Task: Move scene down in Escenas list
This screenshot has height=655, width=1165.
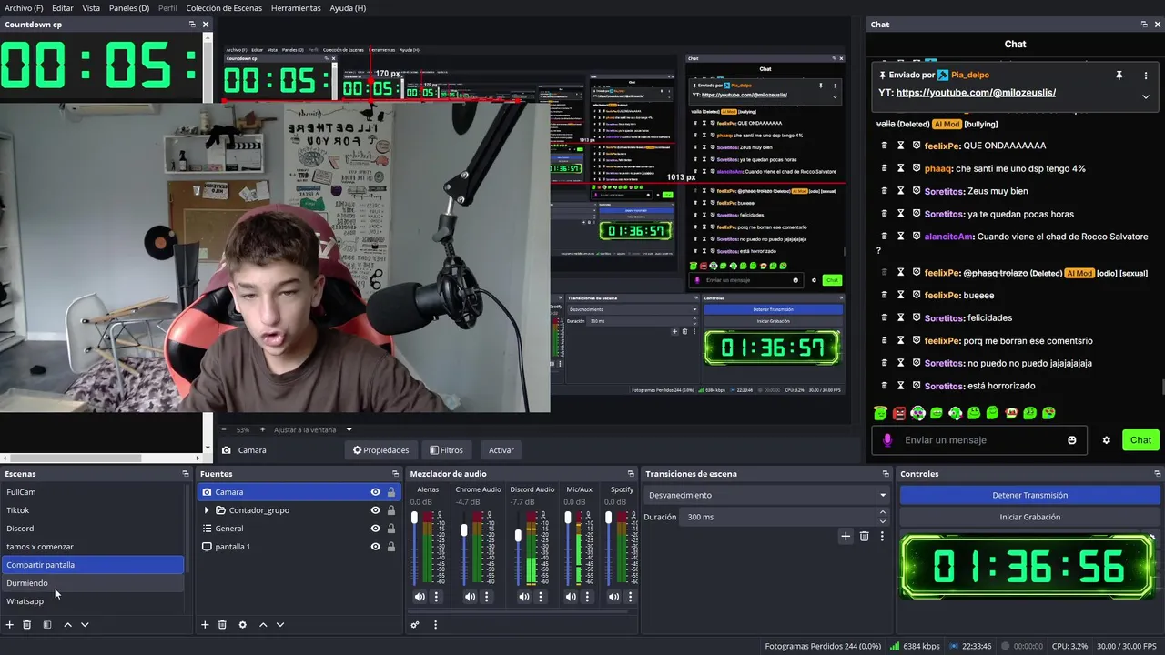Action: (x=85, y=625)
